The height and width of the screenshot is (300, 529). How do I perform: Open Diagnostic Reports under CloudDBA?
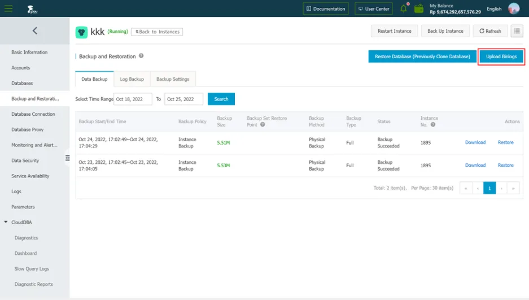tap(34, 284)
